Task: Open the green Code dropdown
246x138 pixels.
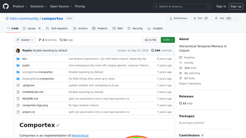Action: point(168,40)
